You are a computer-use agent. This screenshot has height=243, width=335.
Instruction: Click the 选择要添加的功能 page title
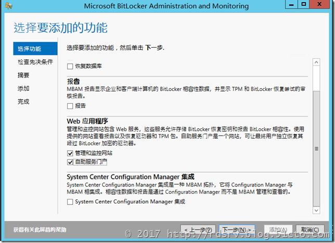(60, 28)
